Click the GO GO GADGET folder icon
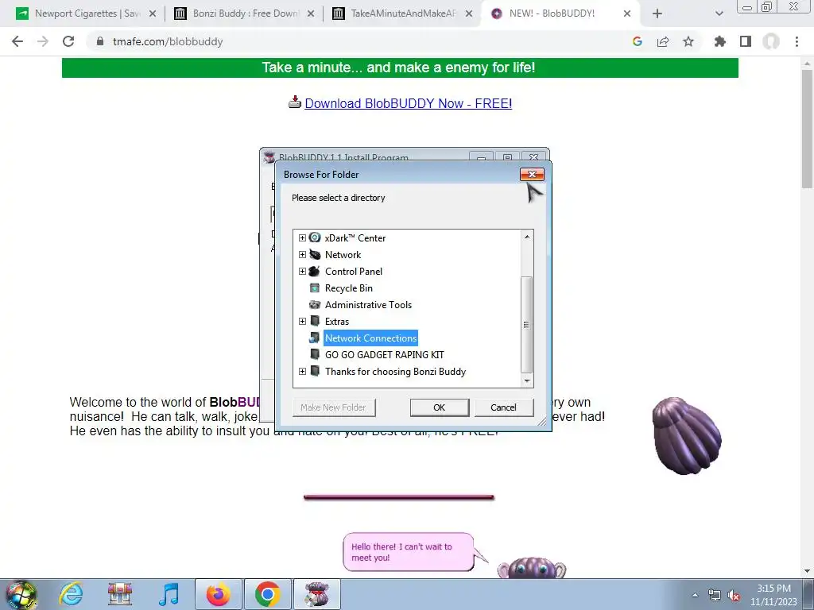 [315, 355]
